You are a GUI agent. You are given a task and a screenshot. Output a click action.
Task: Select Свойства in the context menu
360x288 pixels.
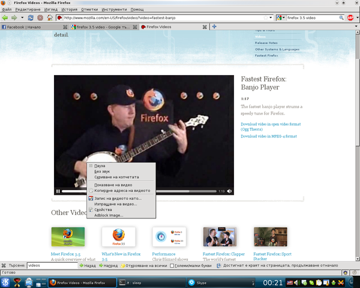[121, 209]
